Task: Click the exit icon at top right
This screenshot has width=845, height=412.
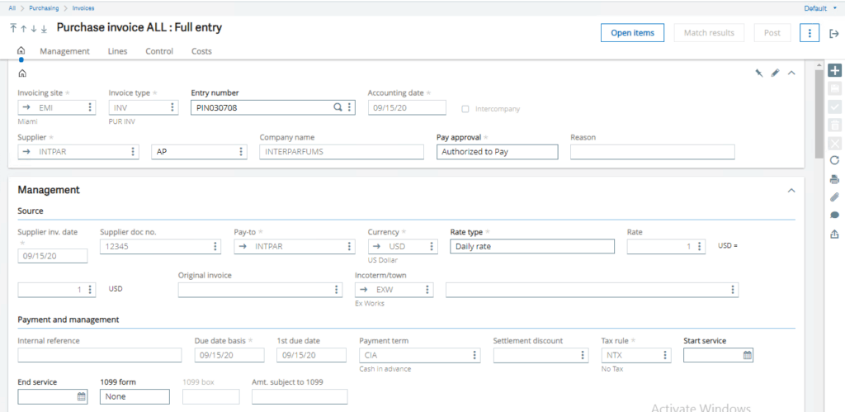Action: pos(833,33)
